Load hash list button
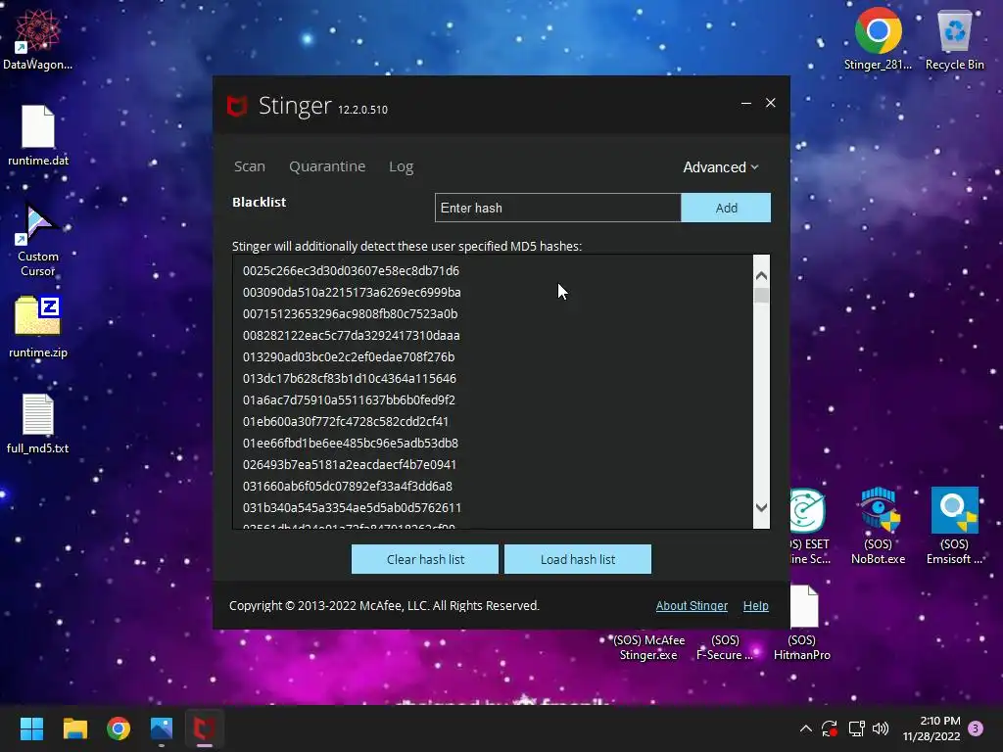Image resolution: width=1003 pixels, height=752 pixels. [578, 559]
